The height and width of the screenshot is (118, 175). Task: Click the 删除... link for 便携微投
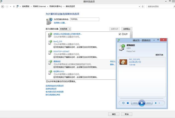pos(112,64)
